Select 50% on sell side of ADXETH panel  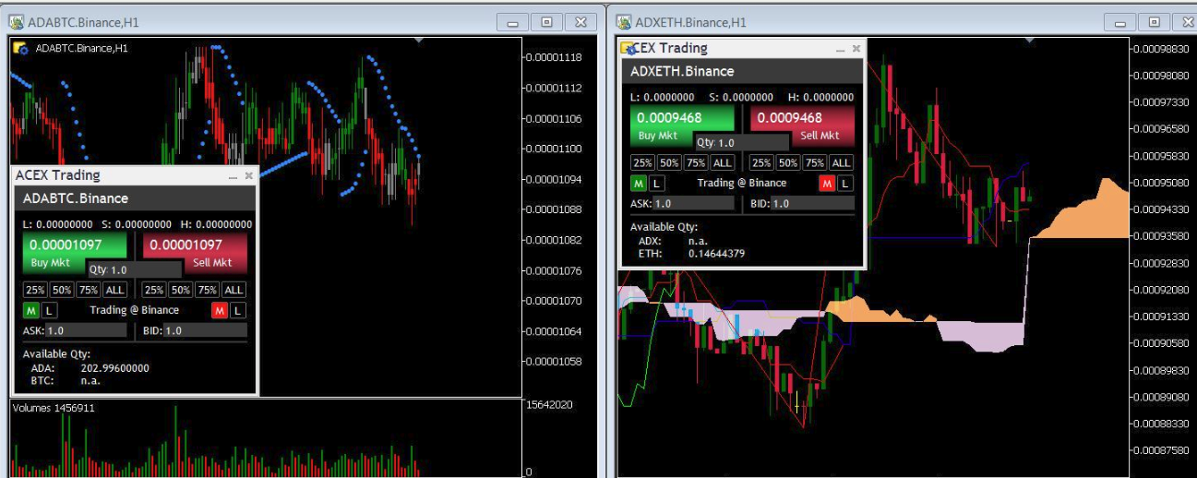[788, 162]
